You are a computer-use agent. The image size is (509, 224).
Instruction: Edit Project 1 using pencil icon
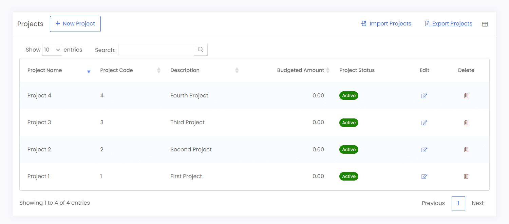tap(424, 176)
